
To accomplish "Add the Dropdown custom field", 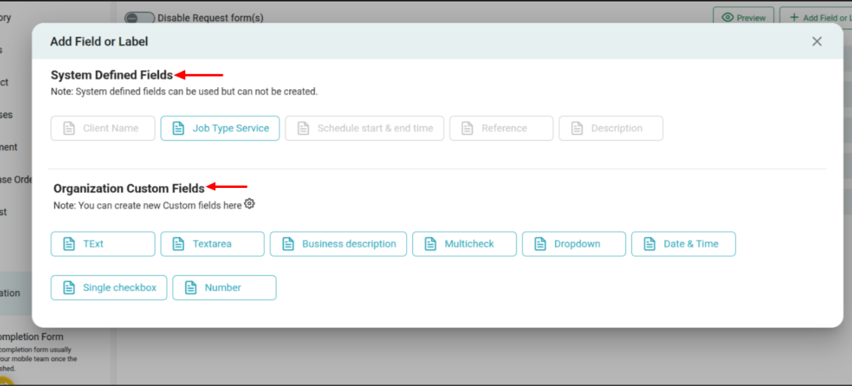I will (573, 244).
